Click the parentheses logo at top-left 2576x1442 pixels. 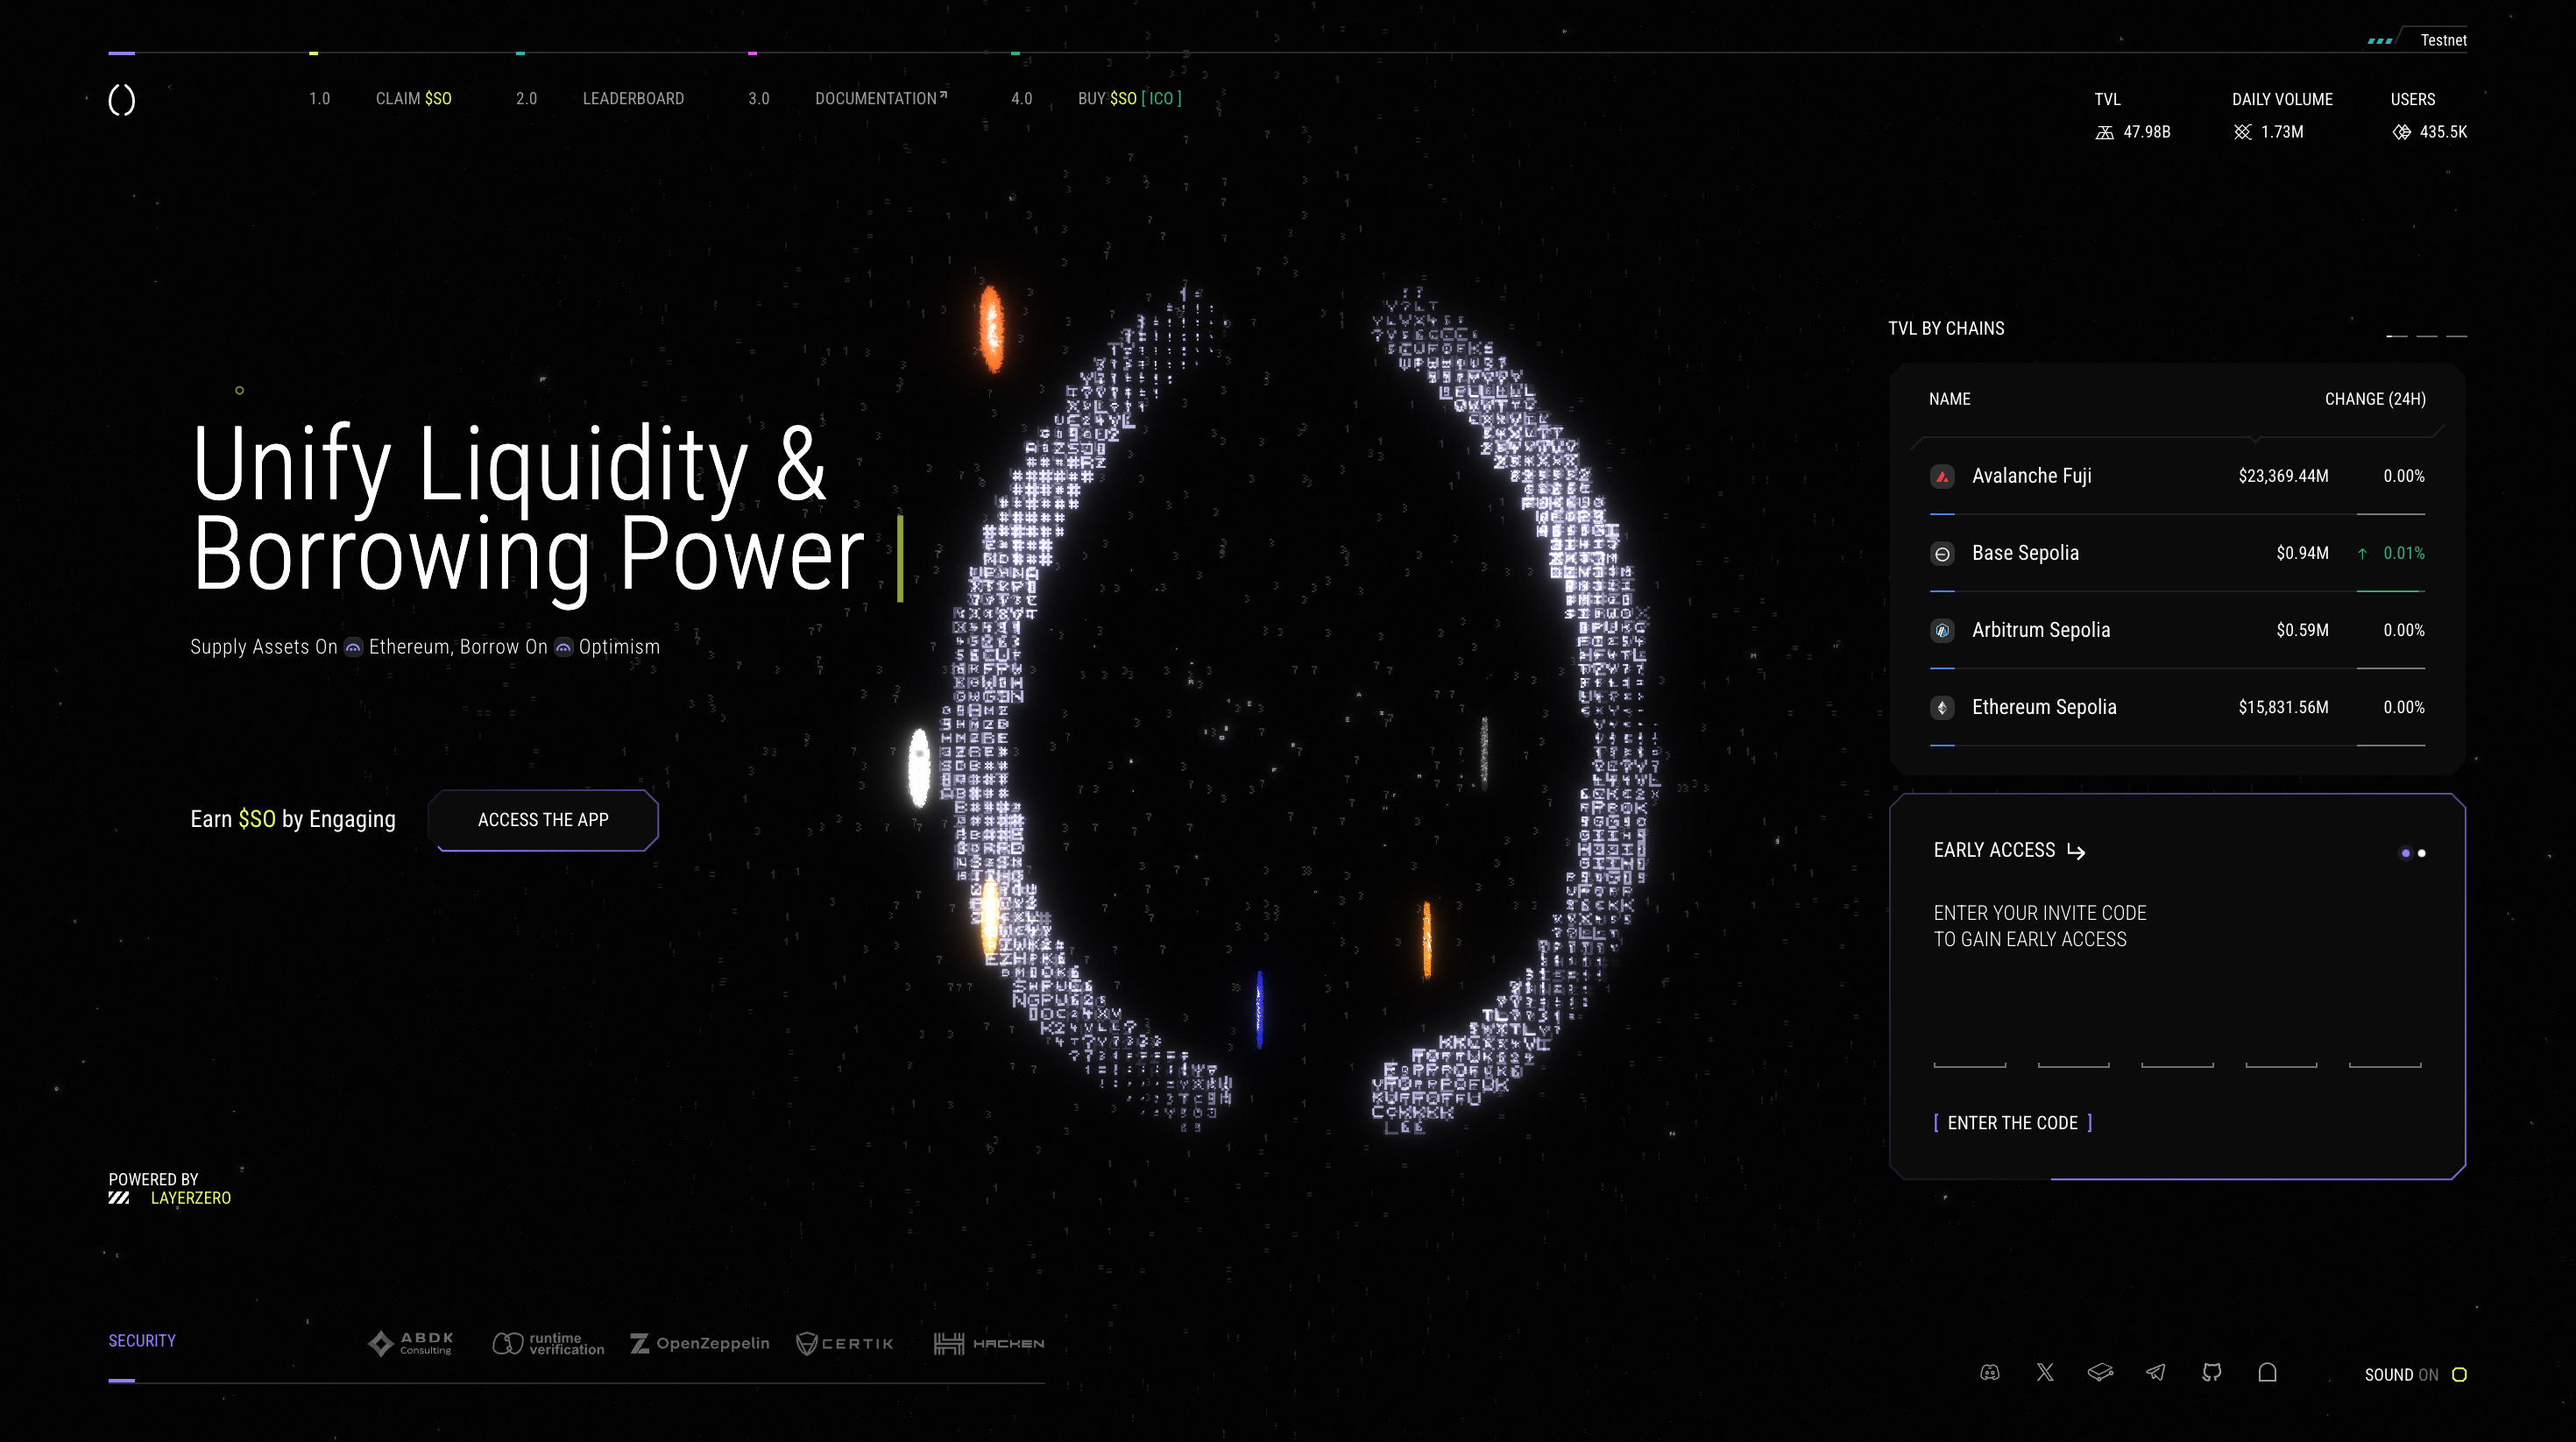tap(121, 100)
